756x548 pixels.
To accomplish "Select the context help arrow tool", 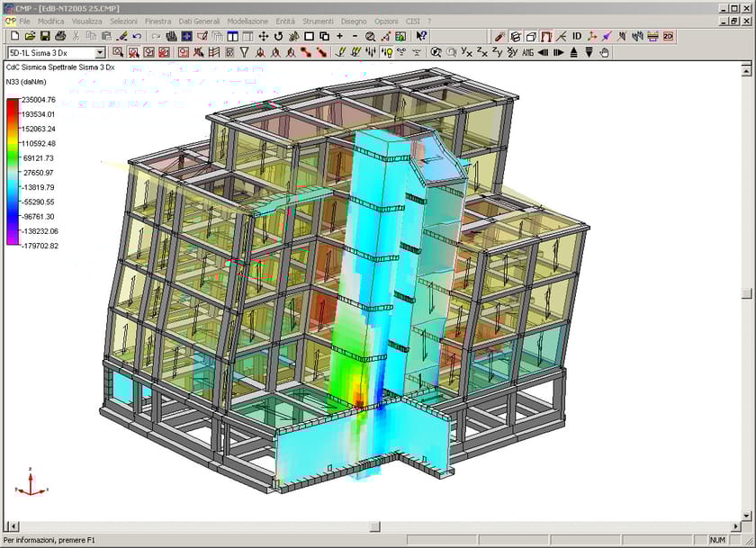I will pyautogui.click(x=420, y=36).
